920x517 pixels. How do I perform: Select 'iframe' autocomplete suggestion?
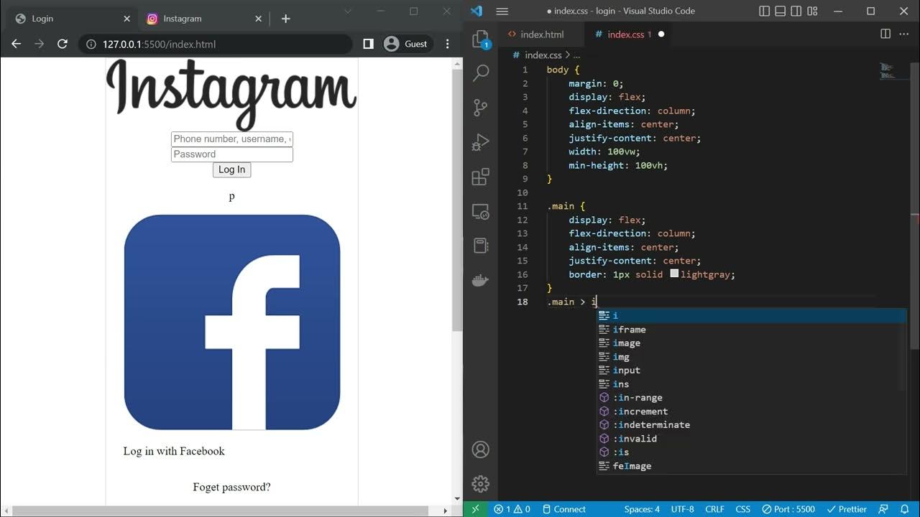(752, 329)
